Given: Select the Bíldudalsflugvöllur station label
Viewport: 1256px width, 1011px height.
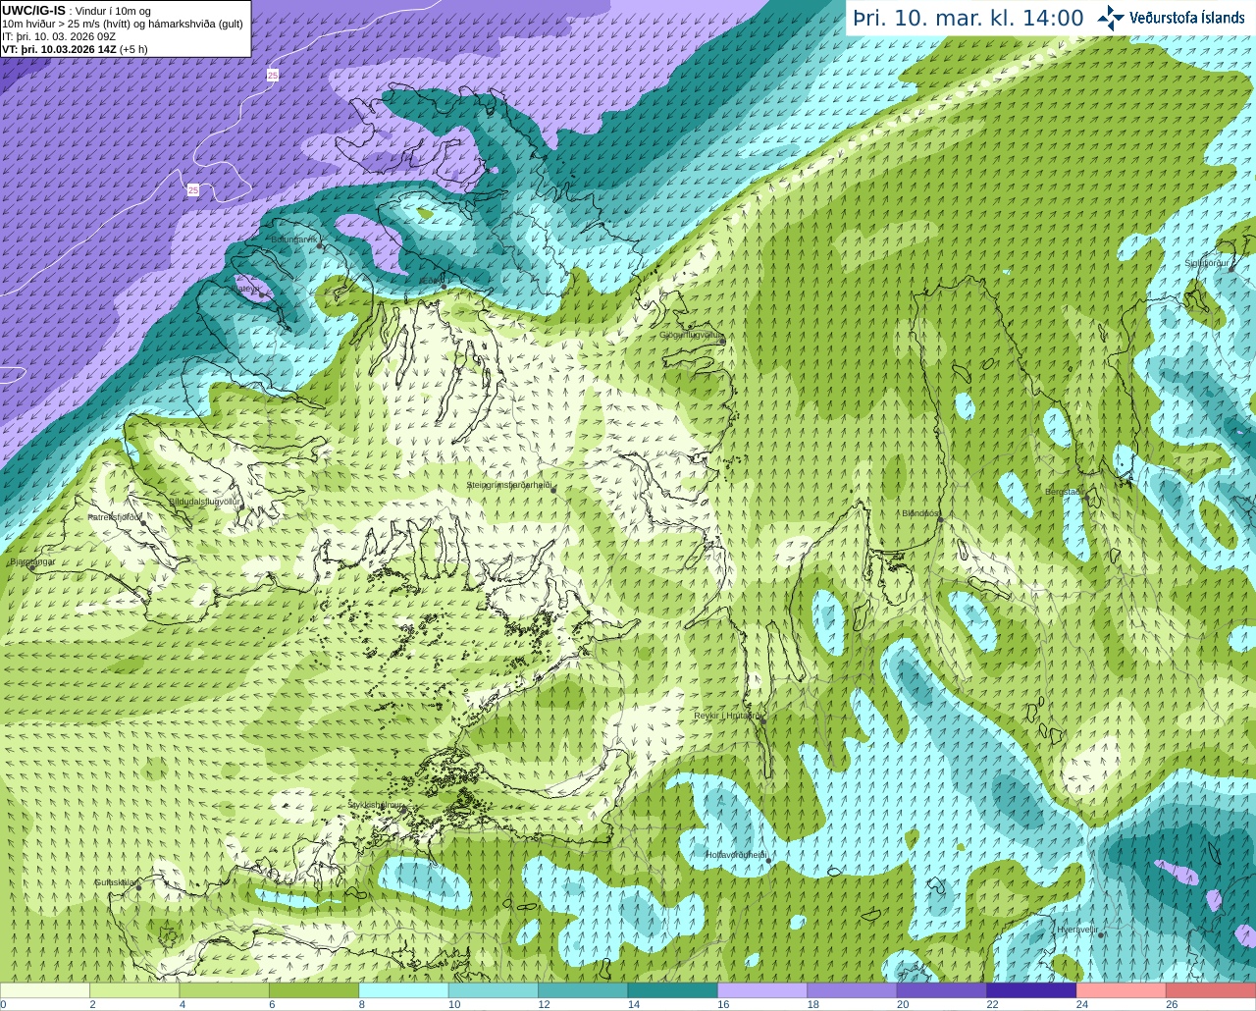Looking at the screenshot, I should [204, 501].
